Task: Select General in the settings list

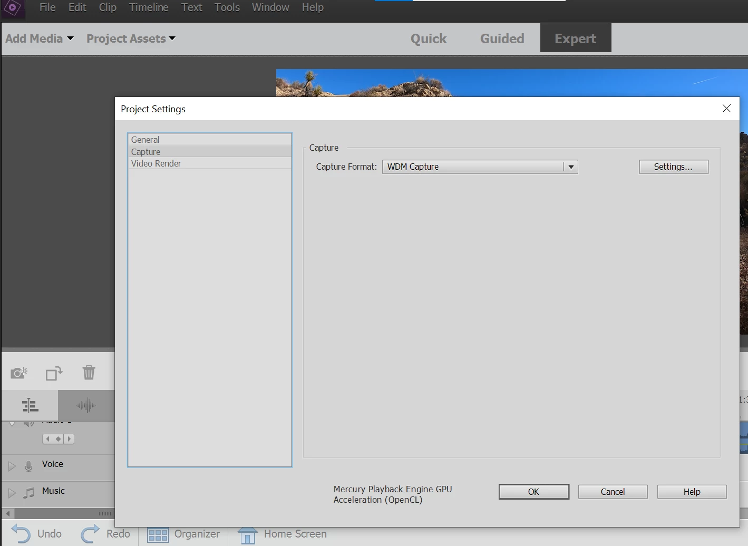Action: 210,140
